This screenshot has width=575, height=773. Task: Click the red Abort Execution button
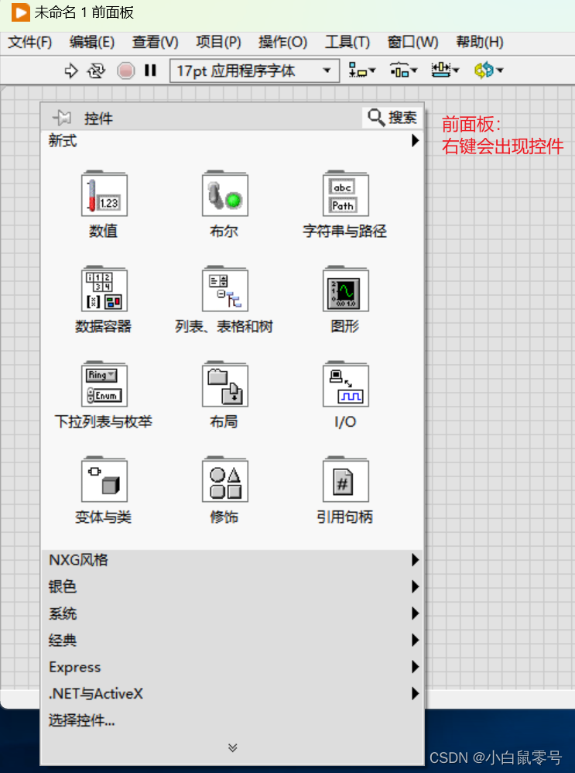[x=125, y=70]
